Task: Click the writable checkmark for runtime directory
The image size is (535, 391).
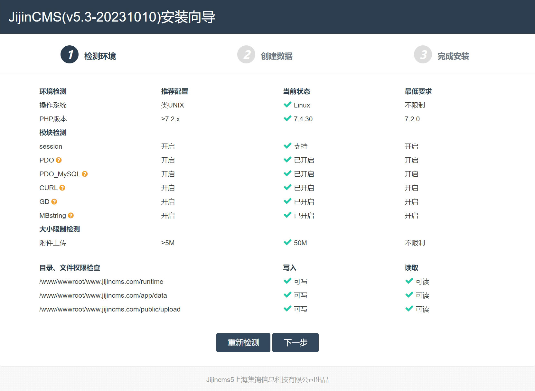Action: tap(287, 281)
